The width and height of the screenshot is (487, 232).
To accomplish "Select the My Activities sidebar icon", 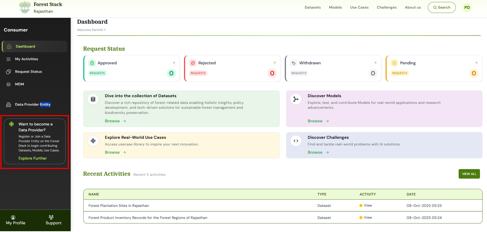I will [9, 59].
